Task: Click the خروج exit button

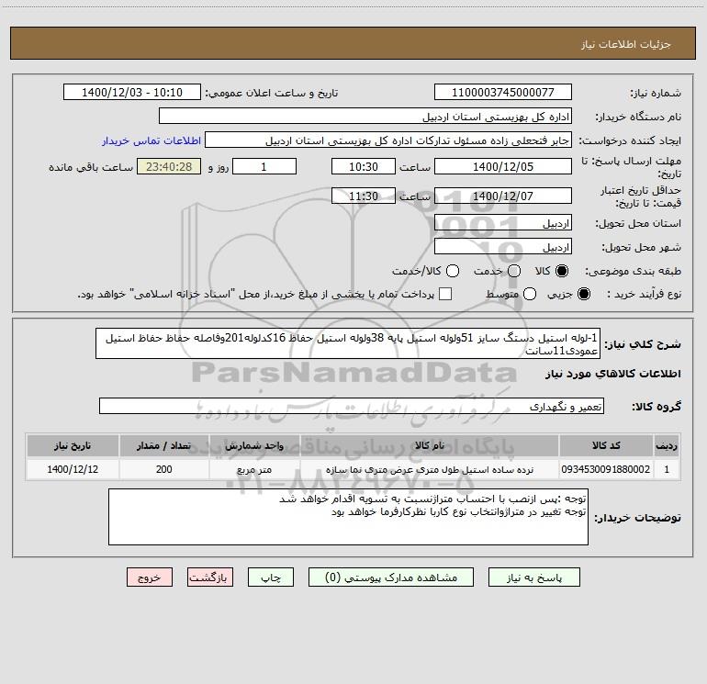Action: coord(150,577)
